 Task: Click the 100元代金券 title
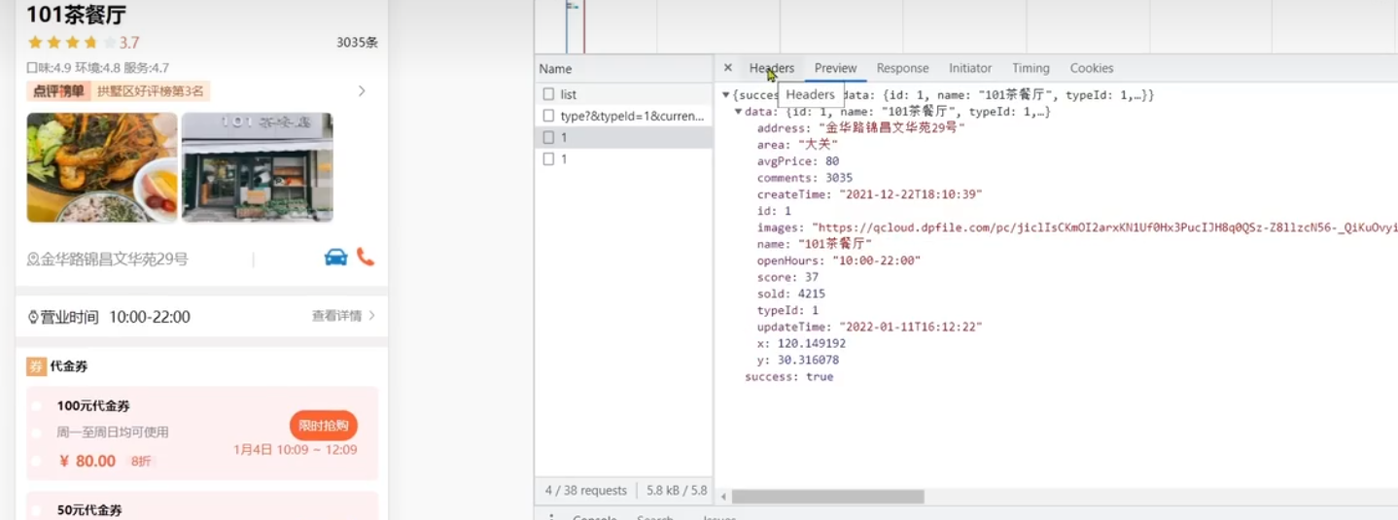pyautogui.click(x=93, y=406)
